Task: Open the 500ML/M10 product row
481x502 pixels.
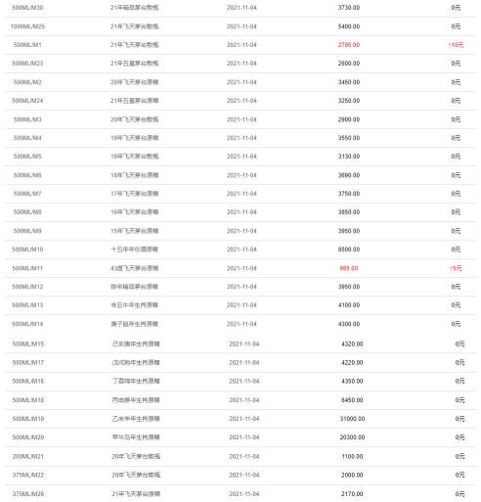Action: (x=240, y=250)
